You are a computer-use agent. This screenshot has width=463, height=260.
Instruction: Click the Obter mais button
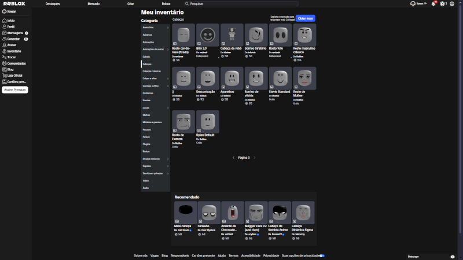coord(306,18)
